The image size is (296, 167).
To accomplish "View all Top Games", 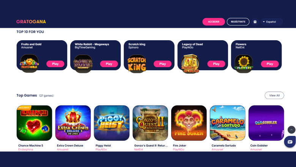I will pyautogui.click(x=274, y=95).
